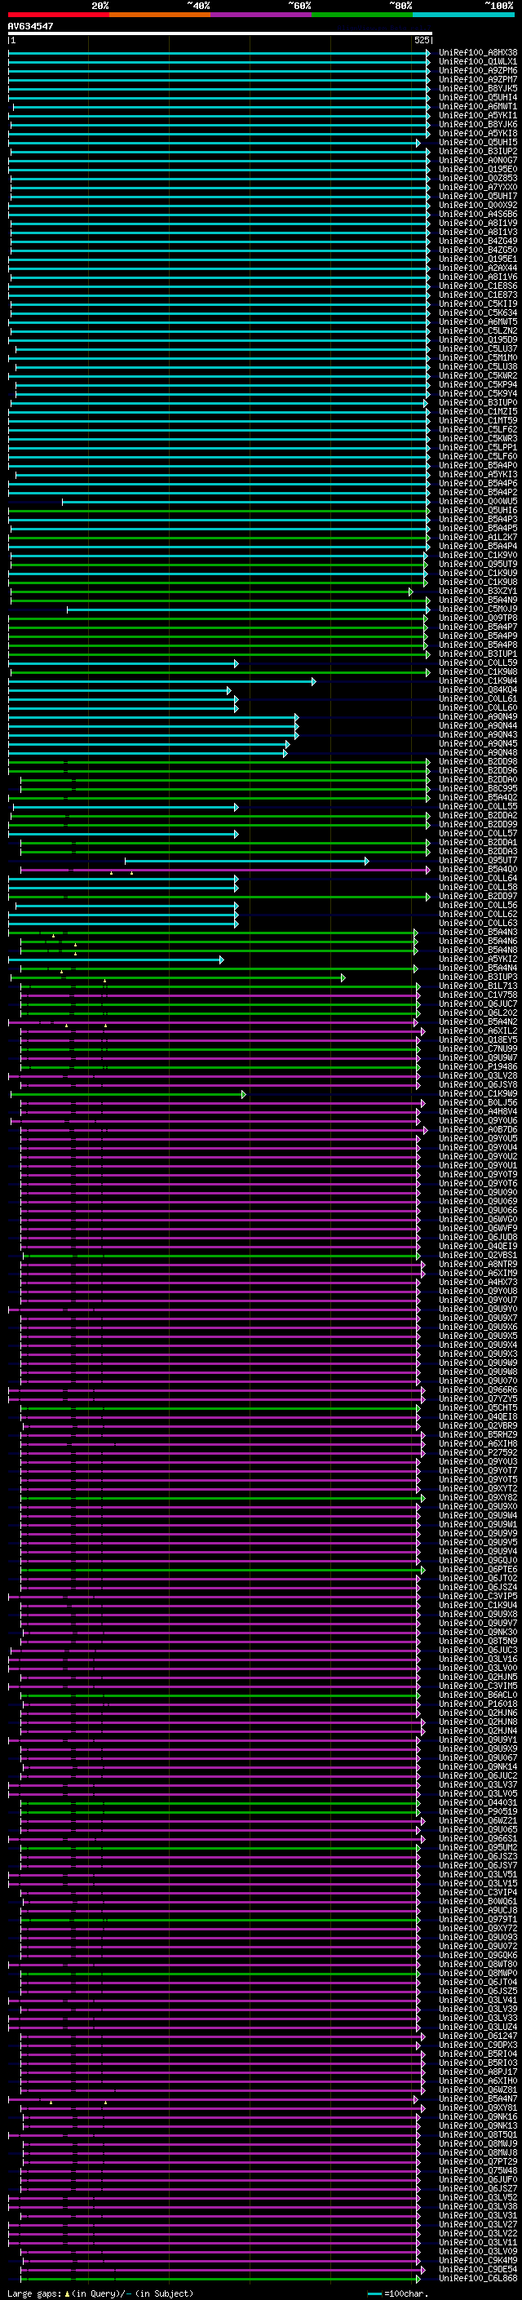Click the green ~80% identity legend segment
This screenshot has height=2300, width=522.
[362, 16]
